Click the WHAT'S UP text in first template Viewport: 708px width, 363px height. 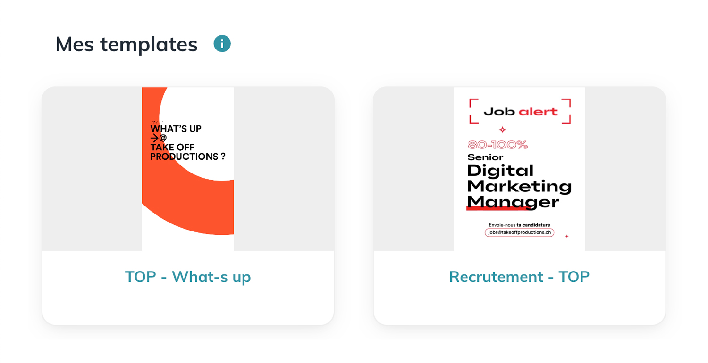pos(176,128)
